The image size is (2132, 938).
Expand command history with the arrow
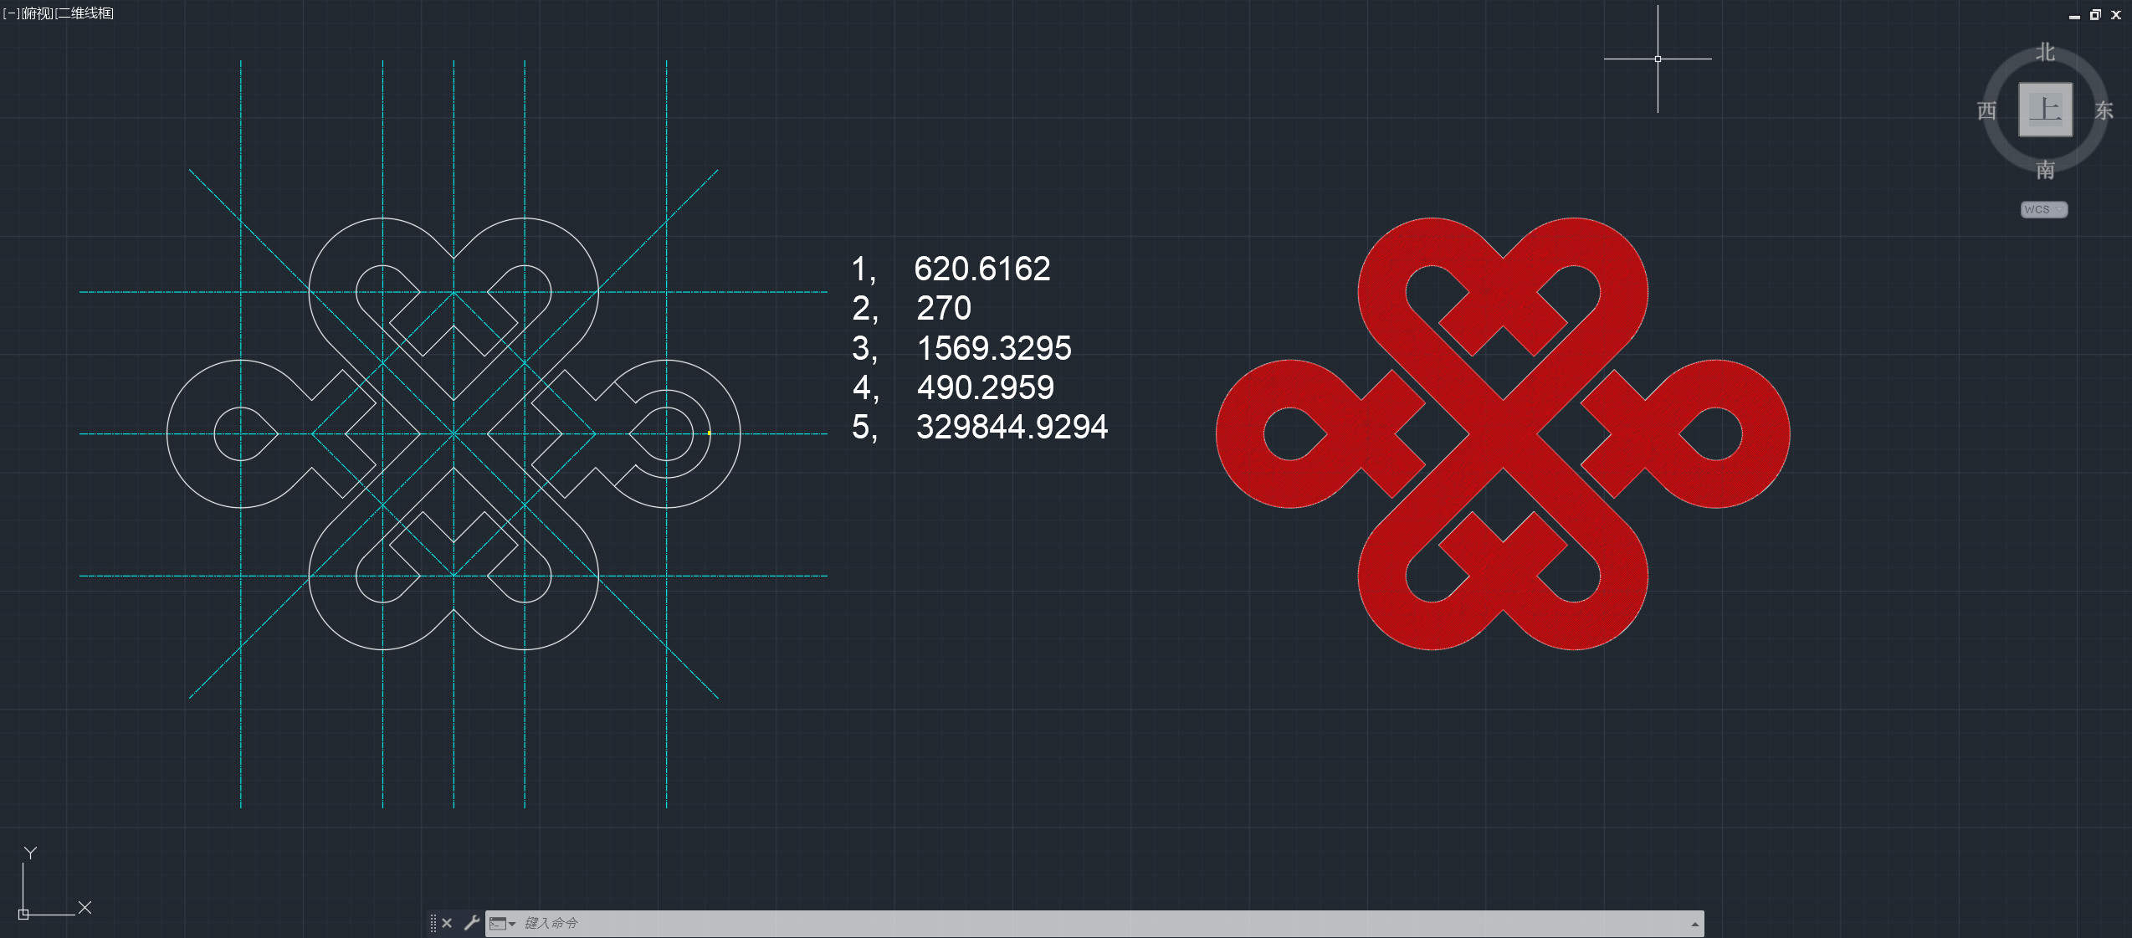coord(1694,924)
